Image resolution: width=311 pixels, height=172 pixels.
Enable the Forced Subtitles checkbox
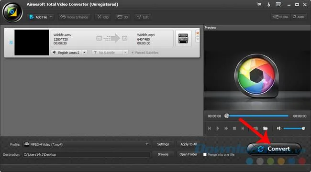132,53
